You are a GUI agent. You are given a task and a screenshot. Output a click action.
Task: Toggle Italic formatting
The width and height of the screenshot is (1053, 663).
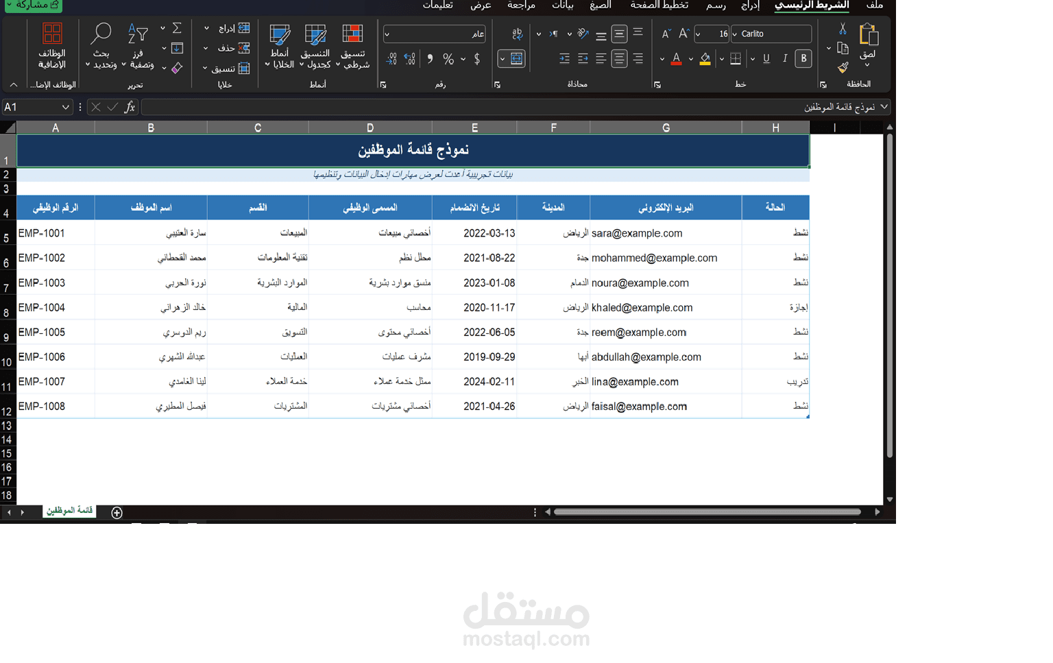point(785,59)
